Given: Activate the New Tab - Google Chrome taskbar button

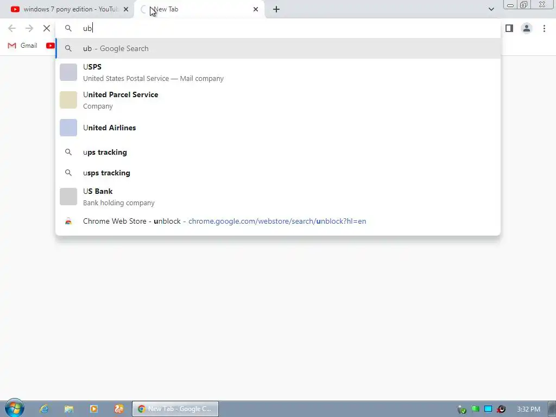Looking at the screenshot, I should tap(175, 409).
